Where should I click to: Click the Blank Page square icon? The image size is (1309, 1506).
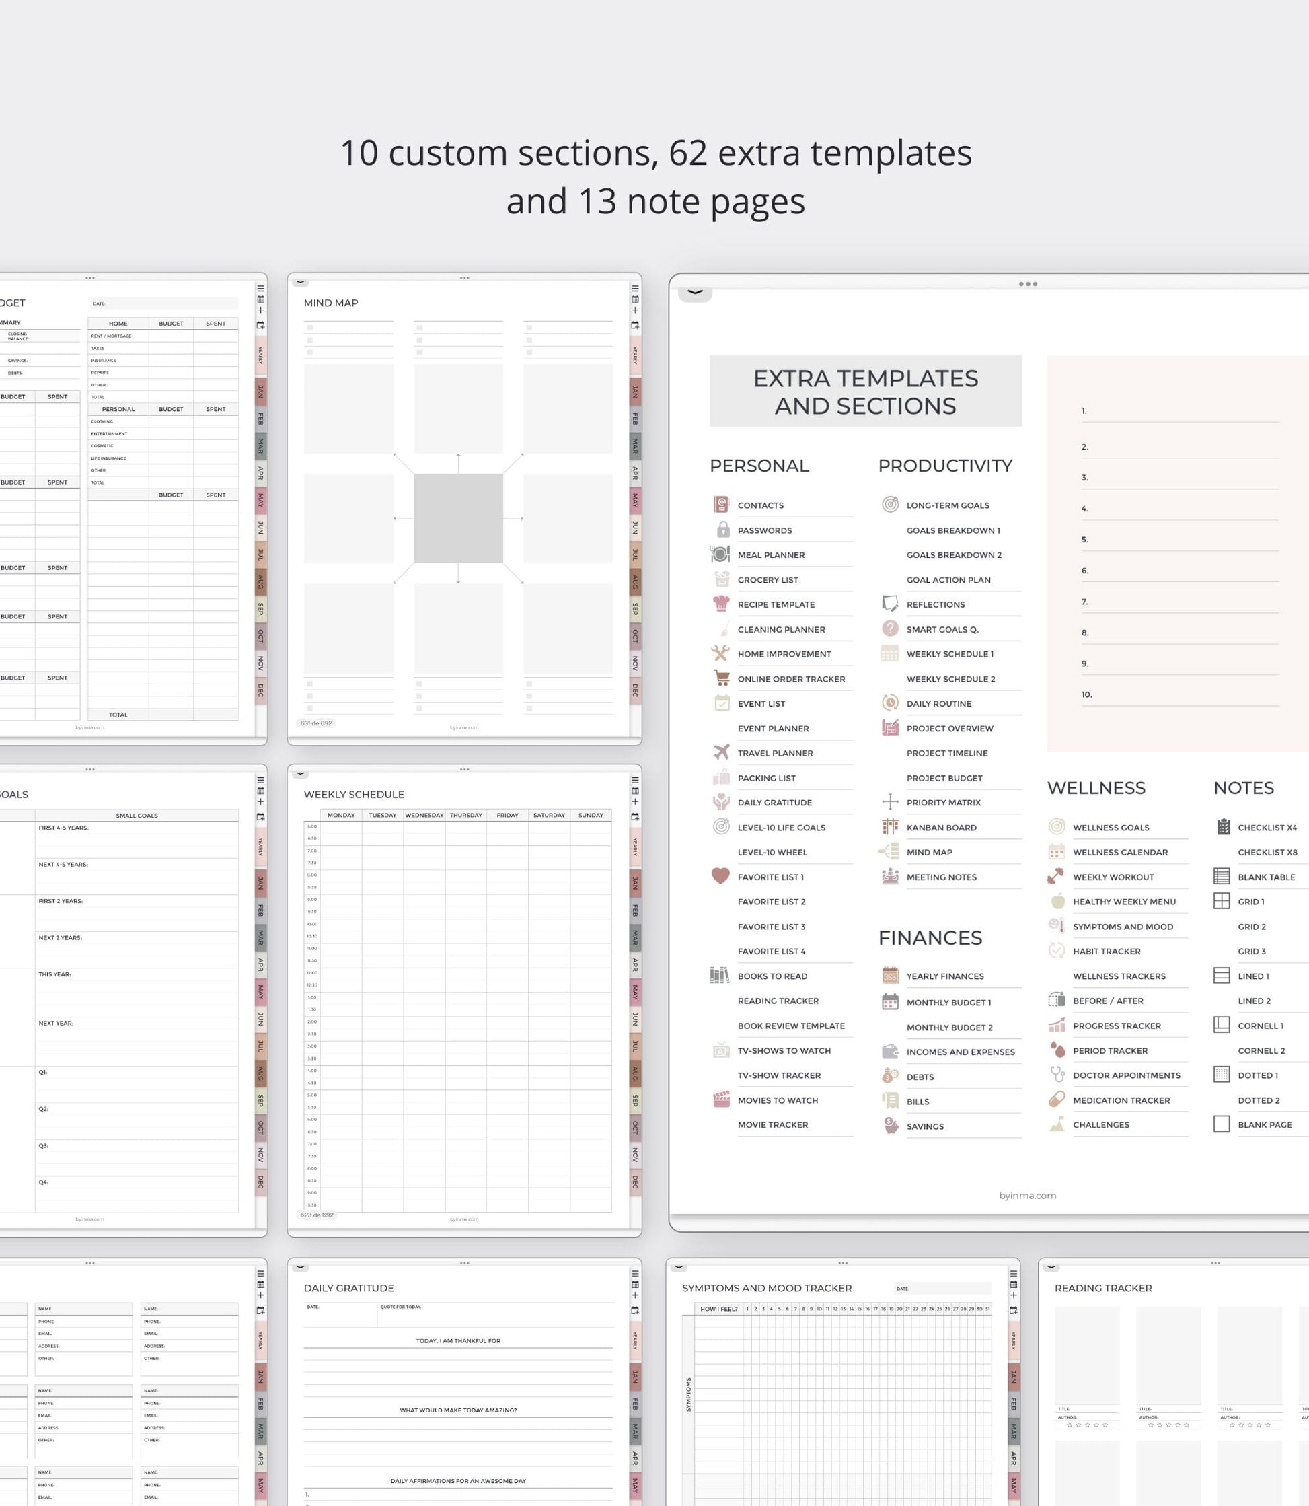tap(1222, 1124)
